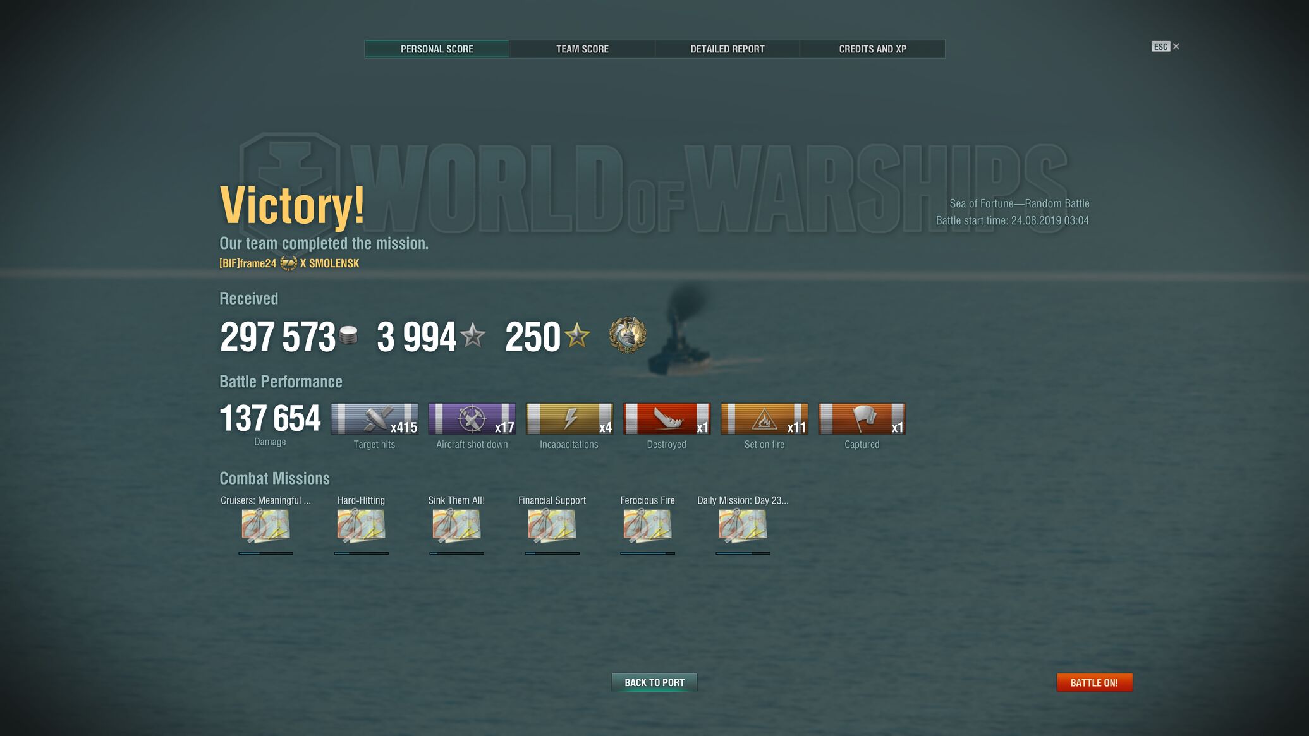Viewport: 1309px width, 736px height.
Task: Click the Target hits ribbon icon
Action: click(x=374, y=419)
